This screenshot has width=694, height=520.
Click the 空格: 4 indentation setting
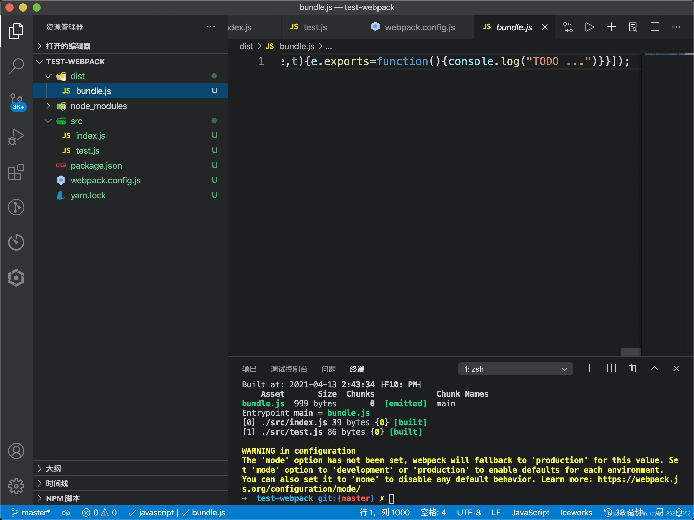433,513
